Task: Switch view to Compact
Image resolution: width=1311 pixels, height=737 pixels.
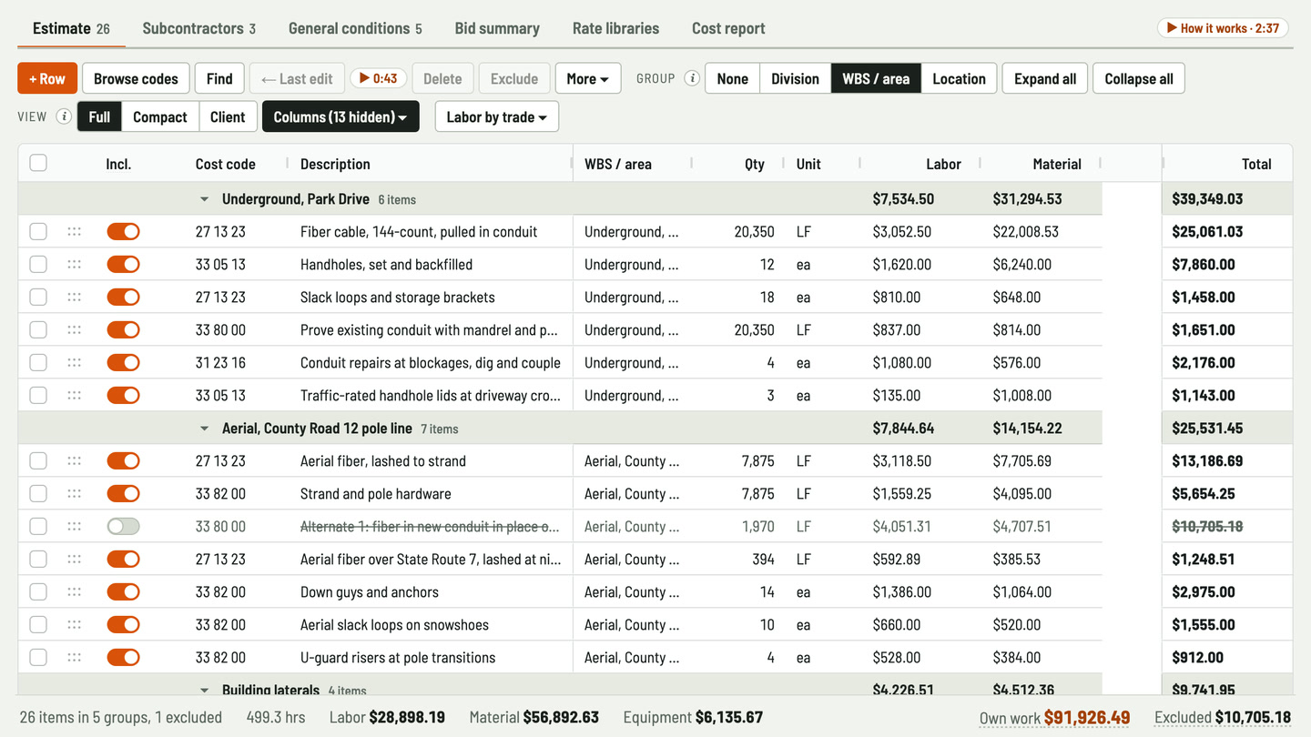Action: click(x=160, y=116)
